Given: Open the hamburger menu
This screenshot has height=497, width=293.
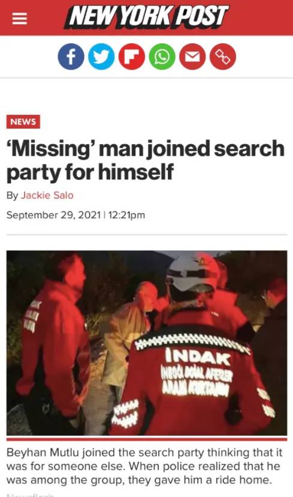Looking at the screenshot, I should pos(20,19).
